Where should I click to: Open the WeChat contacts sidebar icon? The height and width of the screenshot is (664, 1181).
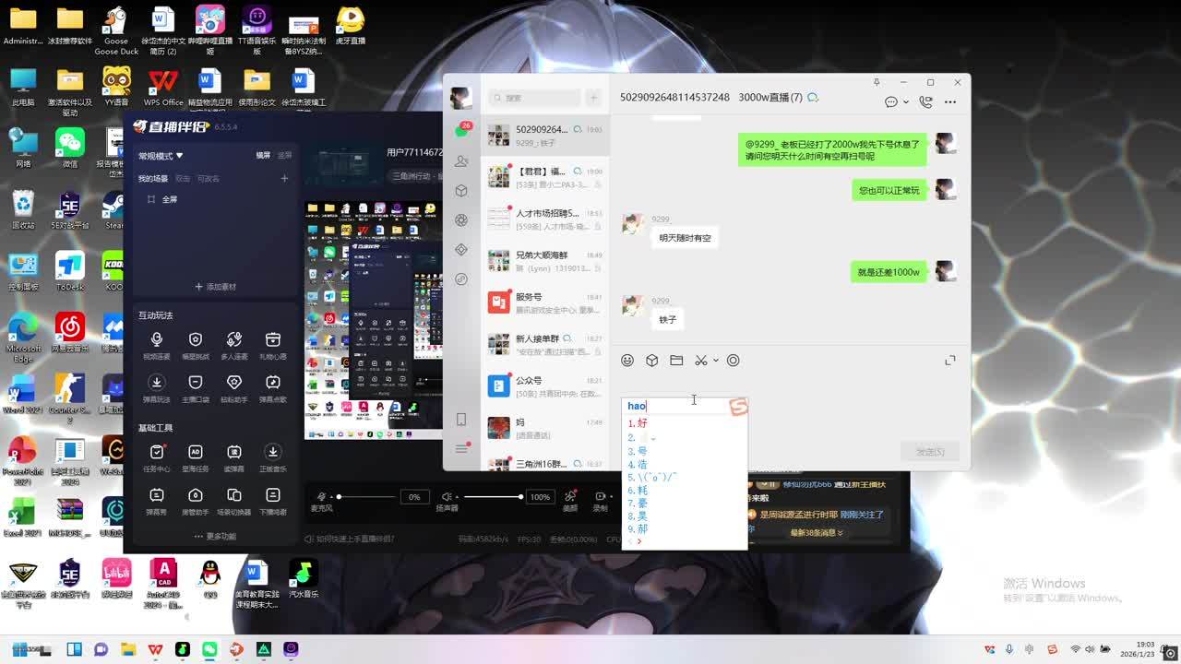click(461, 160)
